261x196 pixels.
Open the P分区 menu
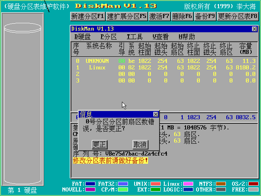[108, 37]
